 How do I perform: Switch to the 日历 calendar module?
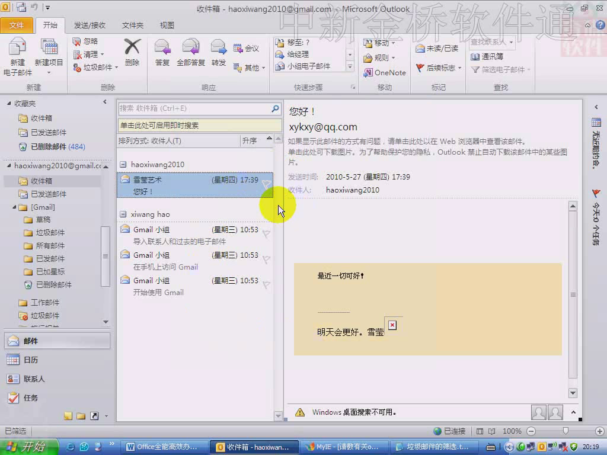pyautogui.click(x=57, y=360)
